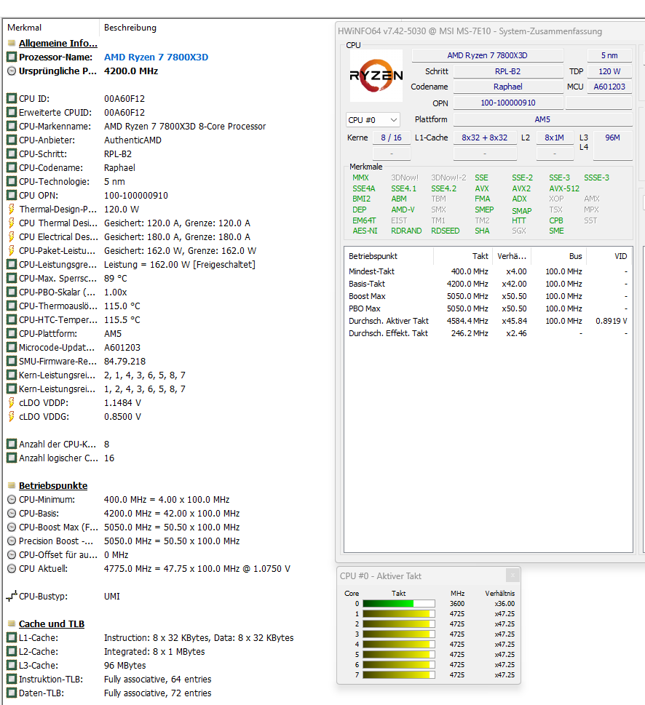This screenshot has width=645, height=705.
Task: Click the lightning icon beside Thermal-Design-P...
Action: pyautogui.click(x=12, y=209)
